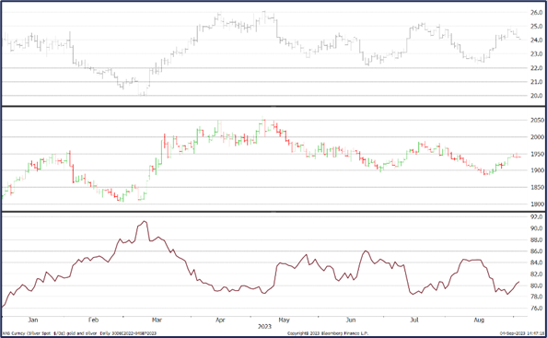Click the Apr month label
Screen dimensions: 547x338
point(220,320)
